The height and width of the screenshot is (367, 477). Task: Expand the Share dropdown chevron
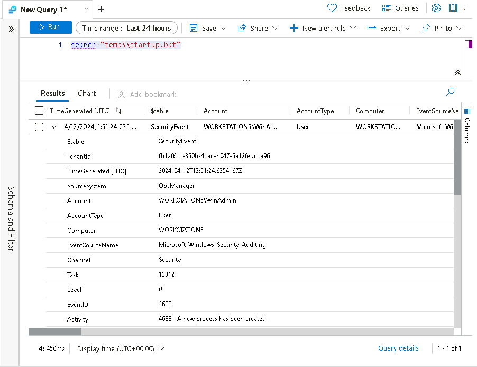point(276,29)
